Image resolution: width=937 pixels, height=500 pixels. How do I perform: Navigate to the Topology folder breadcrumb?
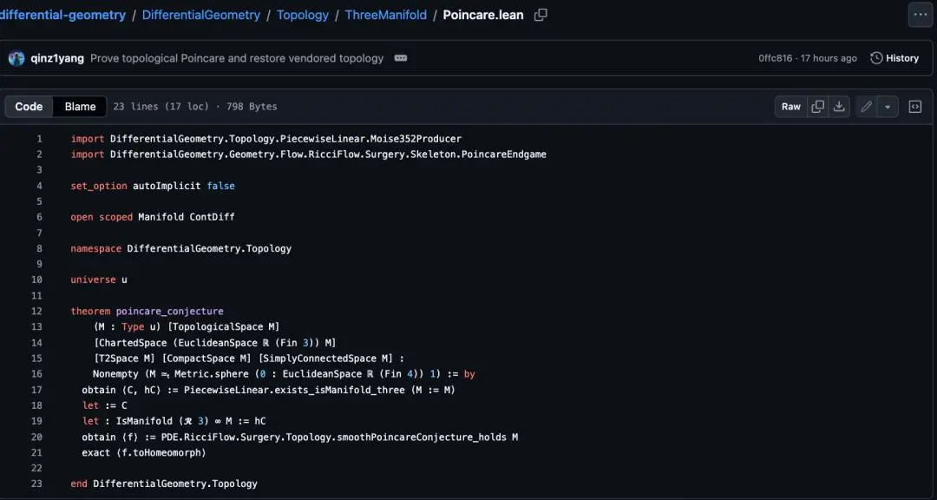(303, 15)
